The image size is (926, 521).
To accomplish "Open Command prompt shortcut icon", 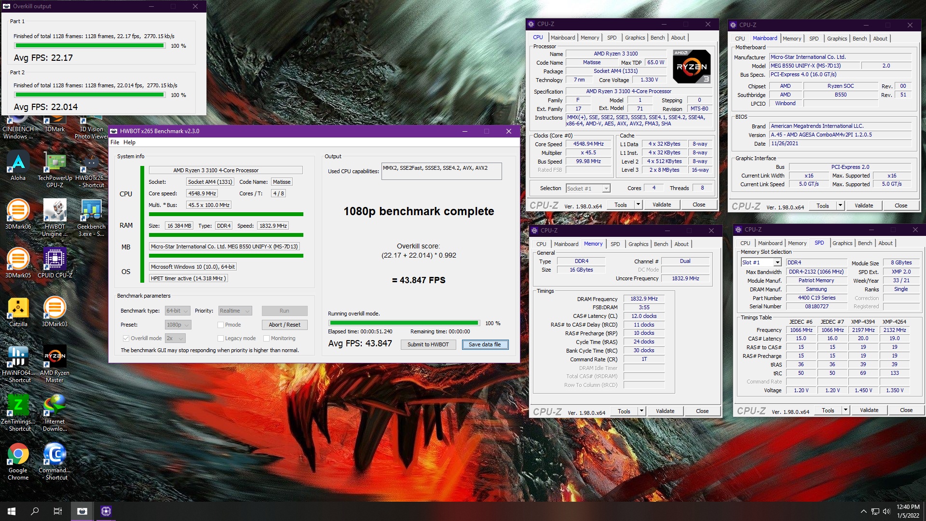I will tap(54, 462).
